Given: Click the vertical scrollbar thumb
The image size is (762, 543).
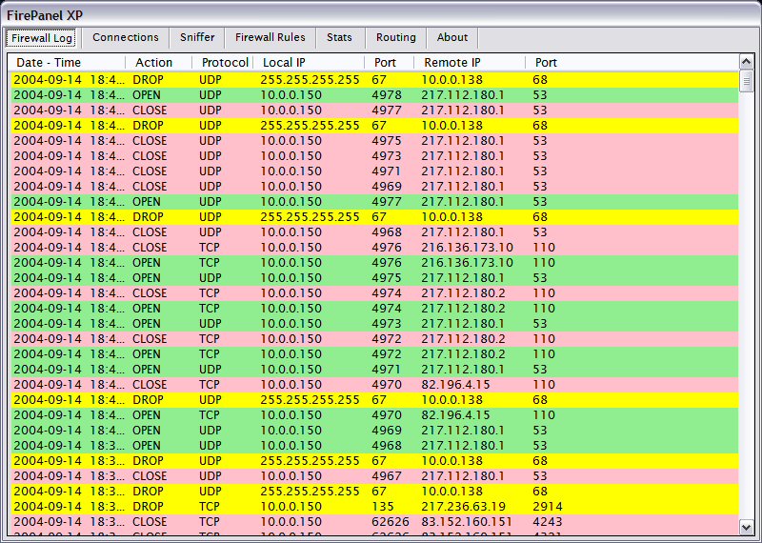Looking at the screenshot, I should 747,80.
